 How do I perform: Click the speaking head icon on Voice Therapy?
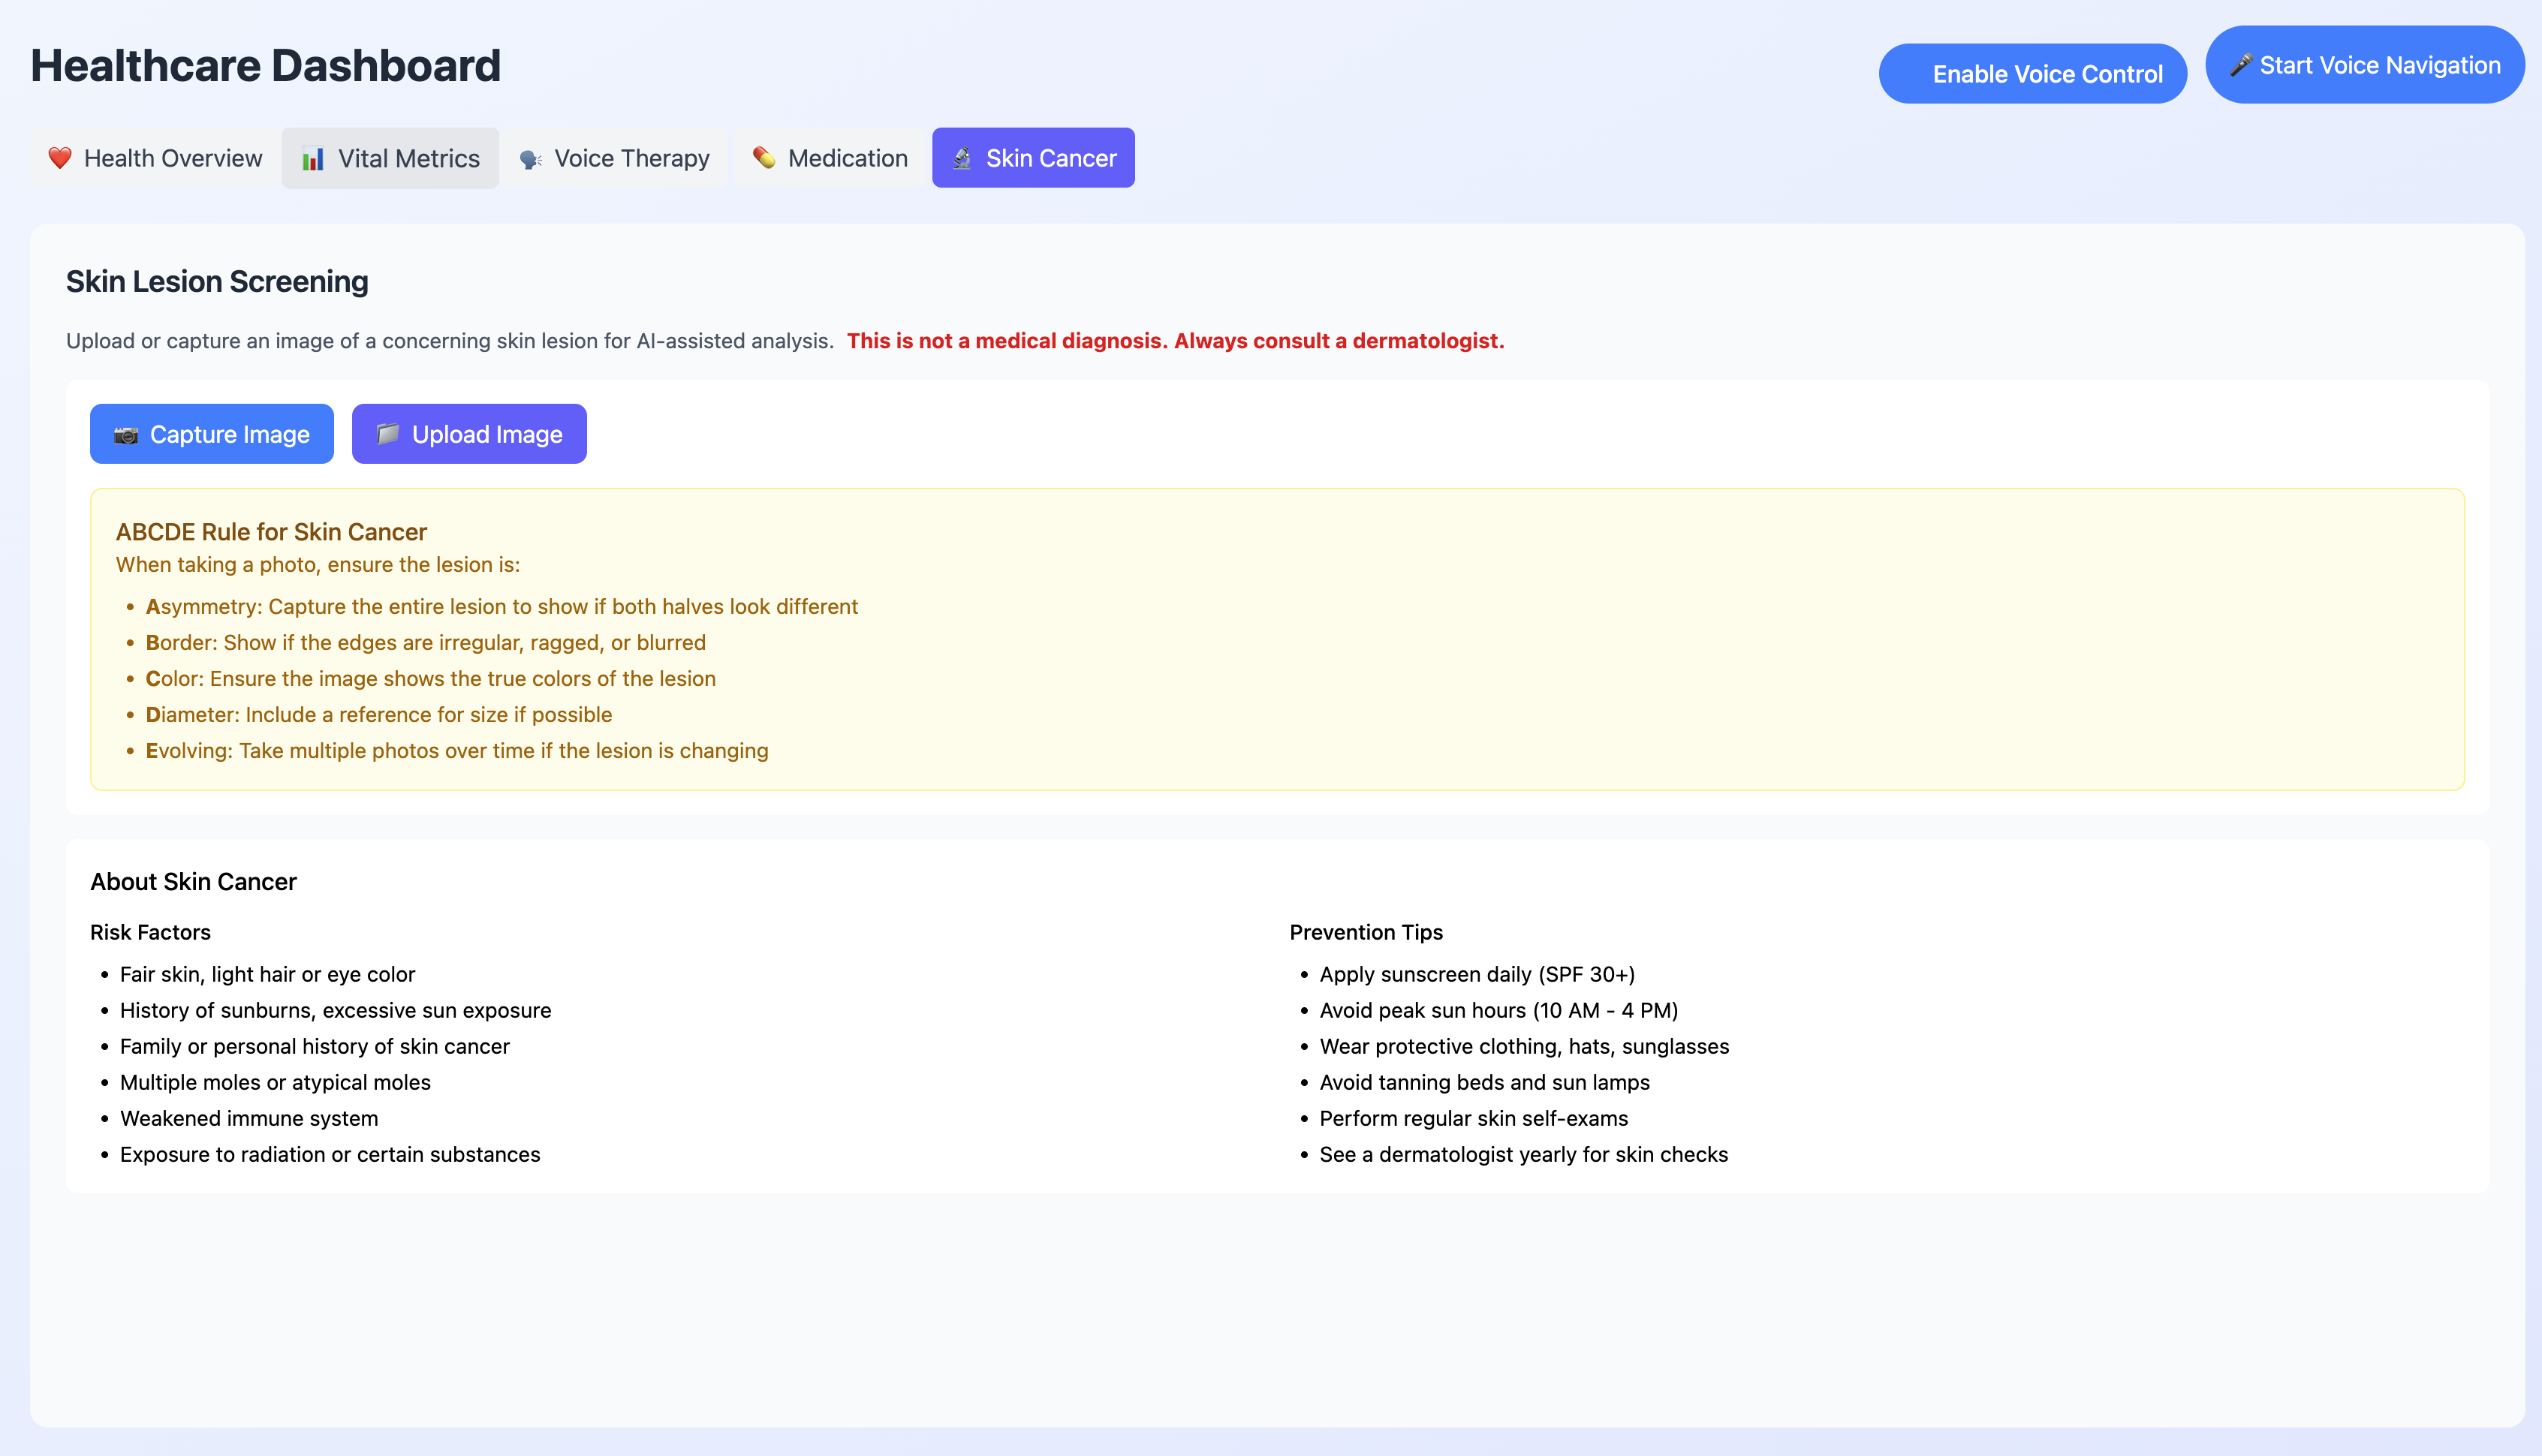tap(531, 159)
